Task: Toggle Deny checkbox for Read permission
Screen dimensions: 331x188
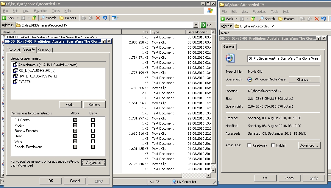Action: [x=93, y=136]
